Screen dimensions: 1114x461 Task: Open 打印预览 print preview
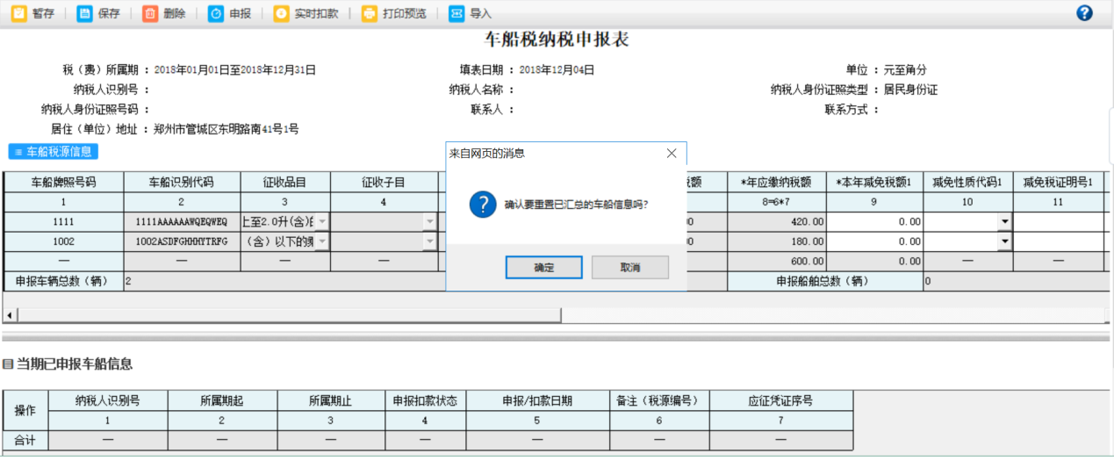point(394,13)
